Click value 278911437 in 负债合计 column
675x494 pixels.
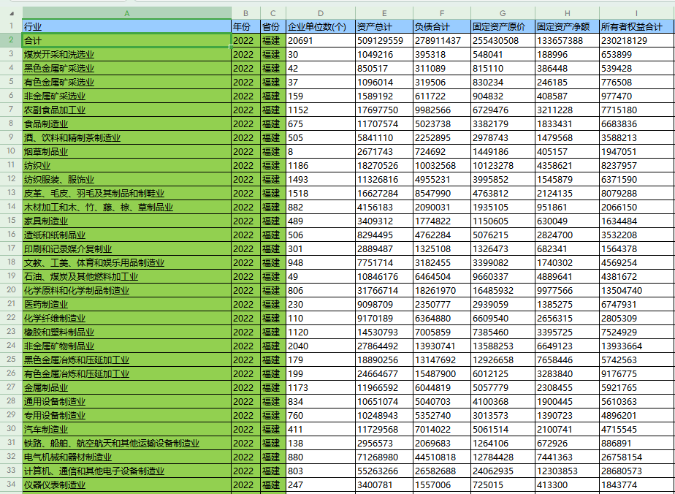[442, 40]
